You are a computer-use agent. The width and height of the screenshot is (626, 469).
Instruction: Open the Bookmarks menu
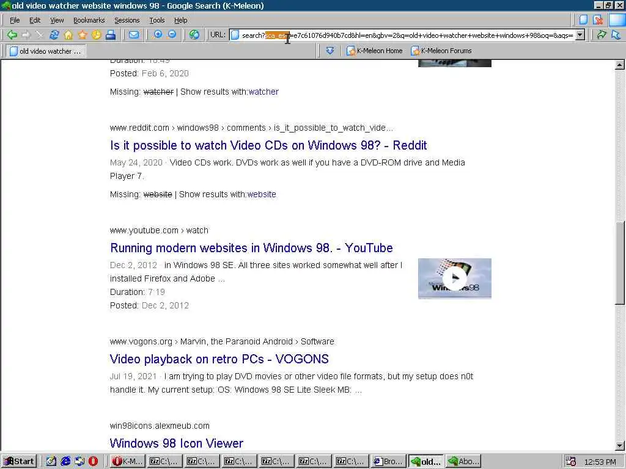pyautogui.click(x=89, y=20)
